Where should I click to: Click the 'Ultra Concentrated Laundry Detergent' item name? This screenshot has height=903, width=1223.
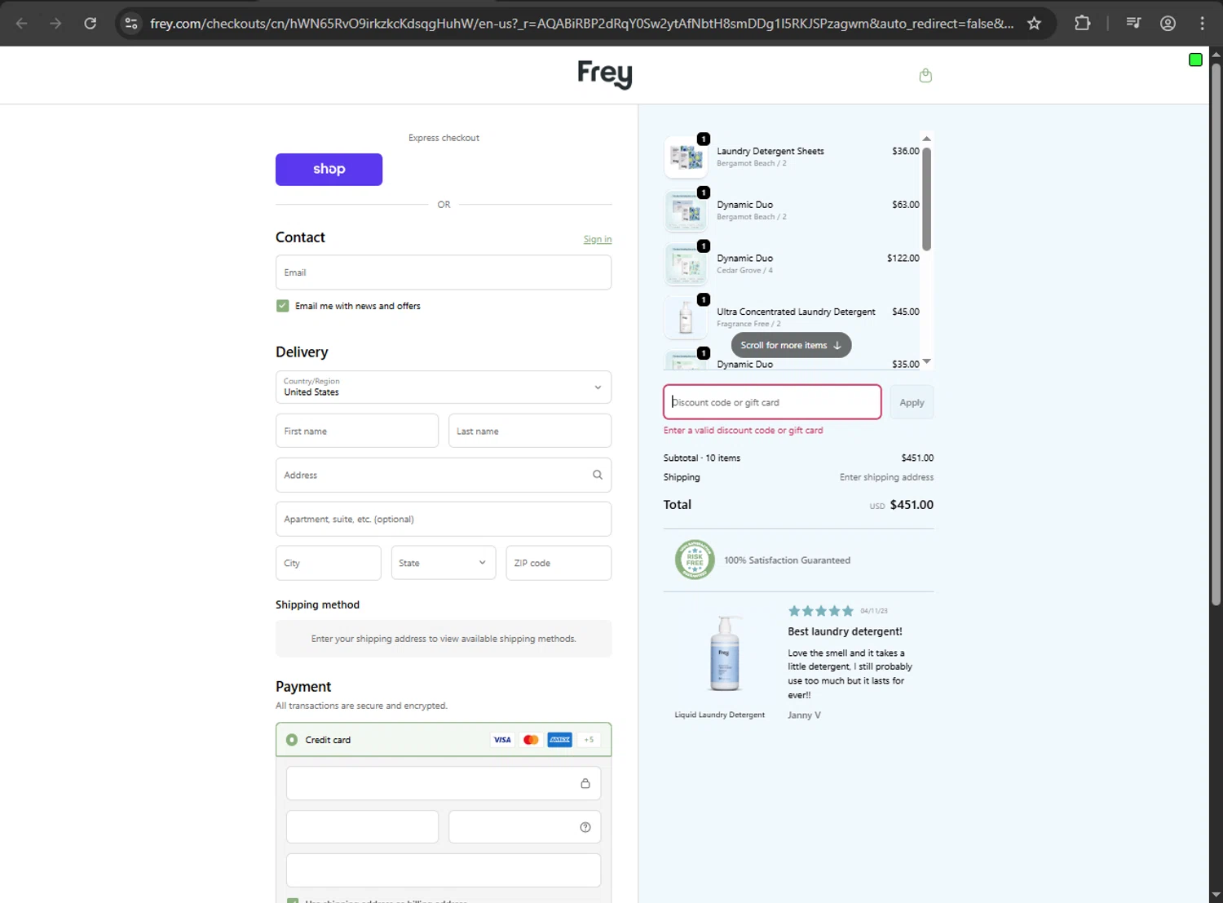point(796,312)
